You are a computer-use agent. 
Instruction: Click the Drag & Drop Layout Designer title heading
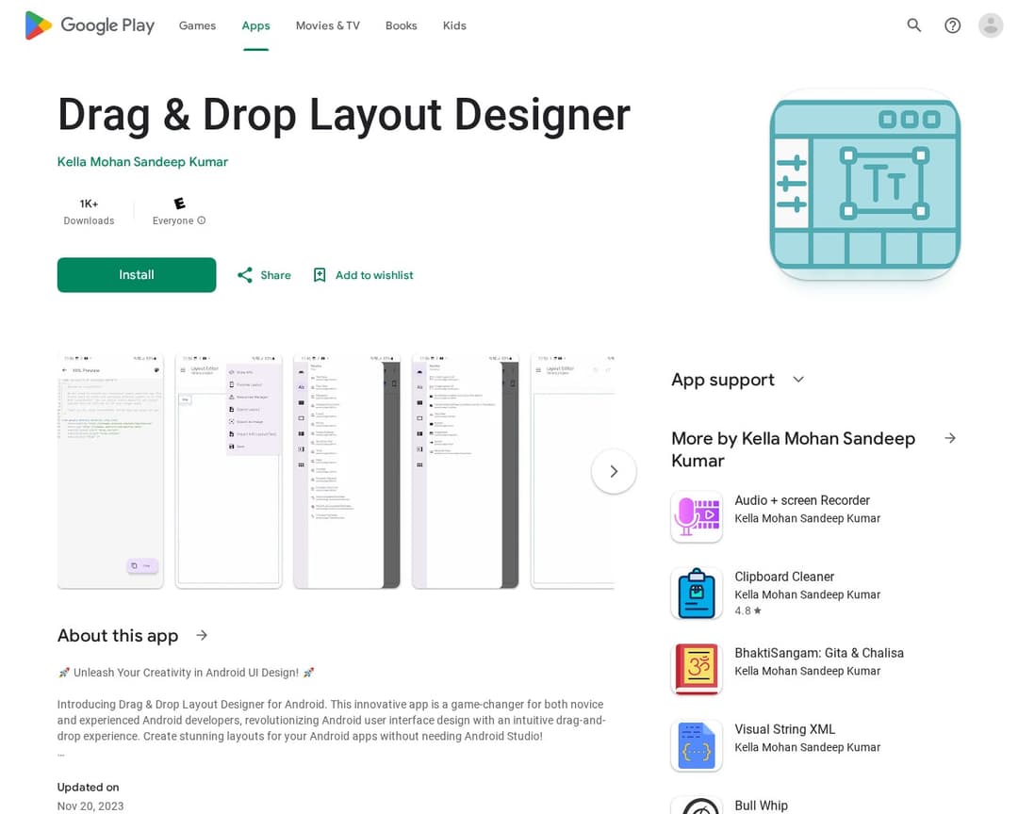pos(344,115)
